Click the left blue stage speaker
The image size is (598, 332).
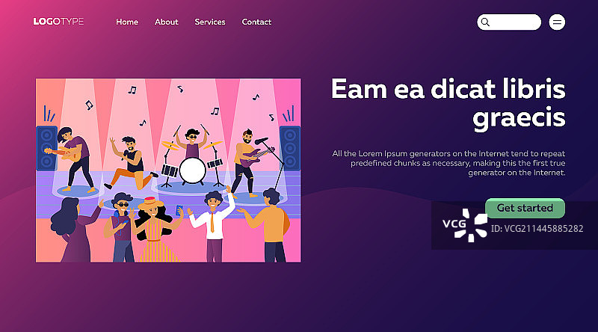click(x=46, y=148)
